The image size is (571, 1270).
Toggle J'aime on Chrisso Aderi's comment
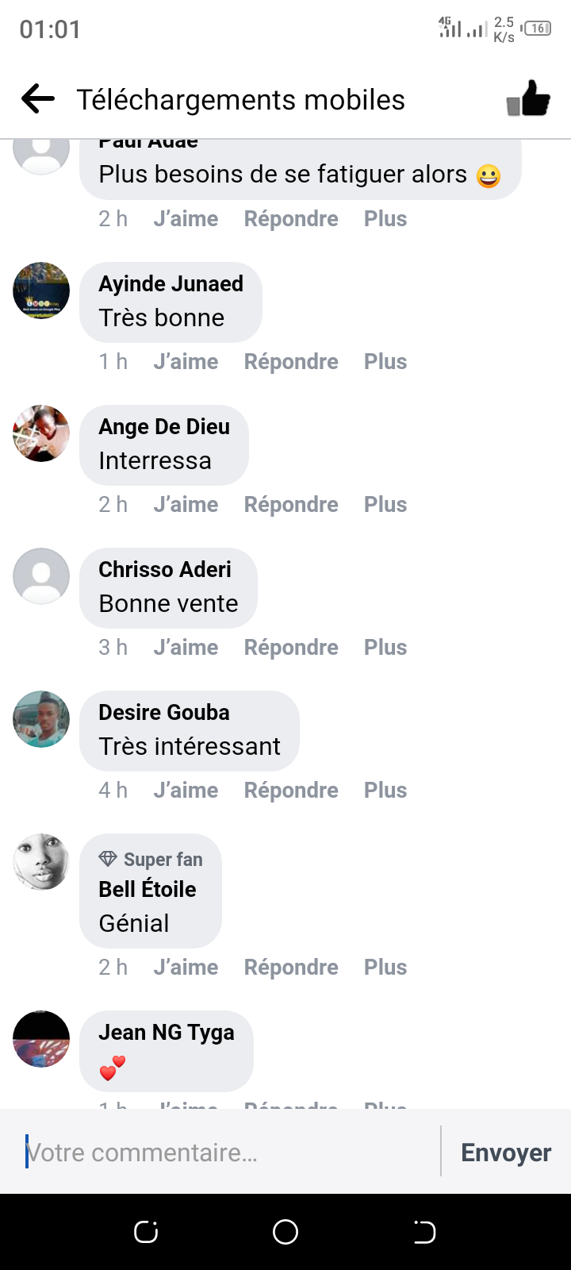(186, 648)
